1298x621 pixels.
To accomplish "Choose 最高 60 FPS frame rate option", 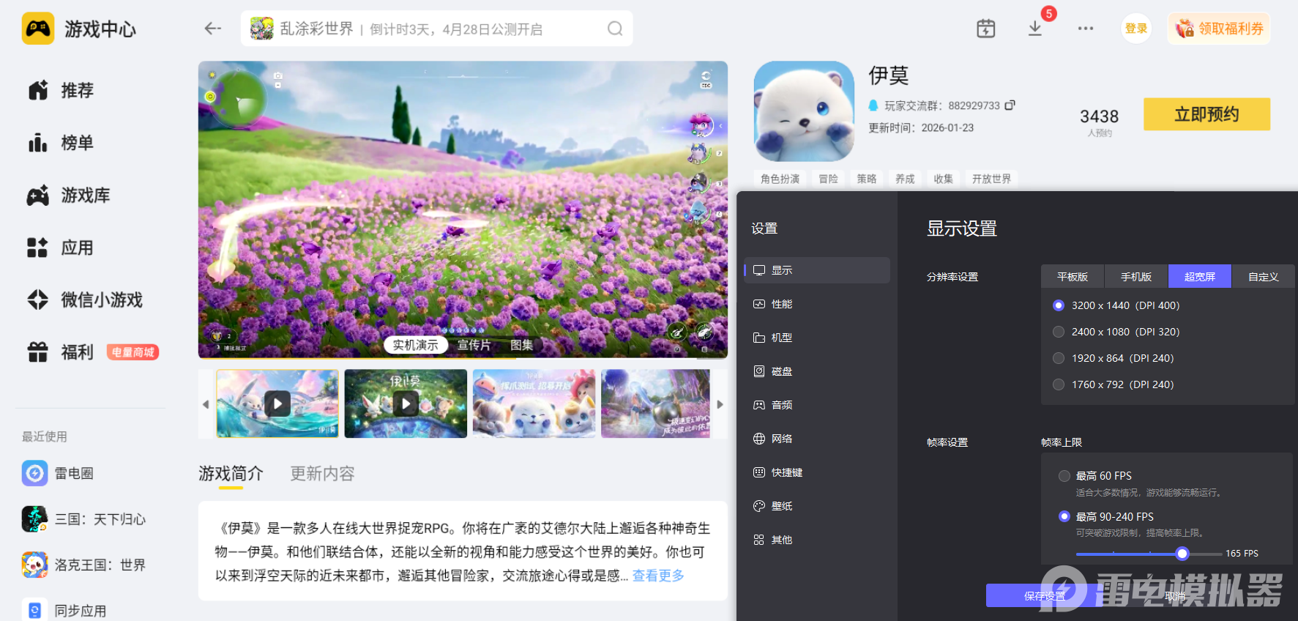I will [x=1064, y=476].
